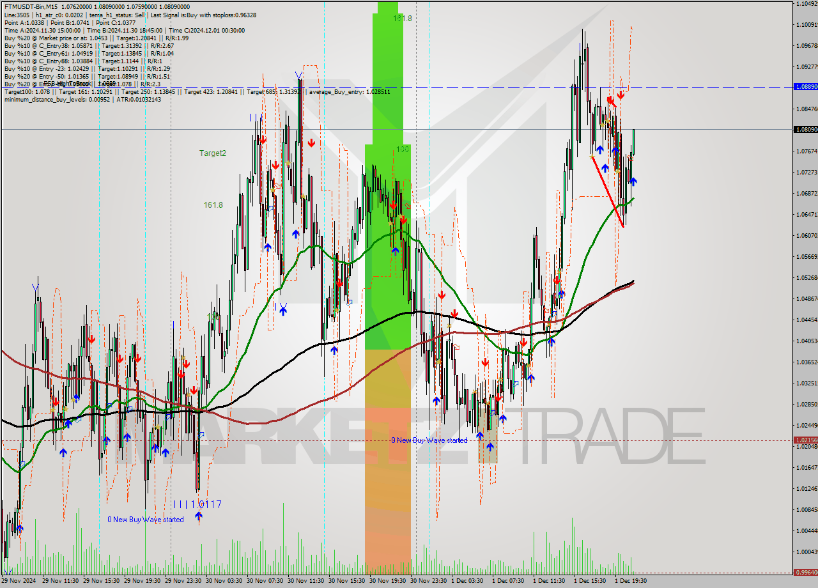818x588 pixels.
Task: Select the '1 Dec 07:30' time label
Action: point(508,581)
